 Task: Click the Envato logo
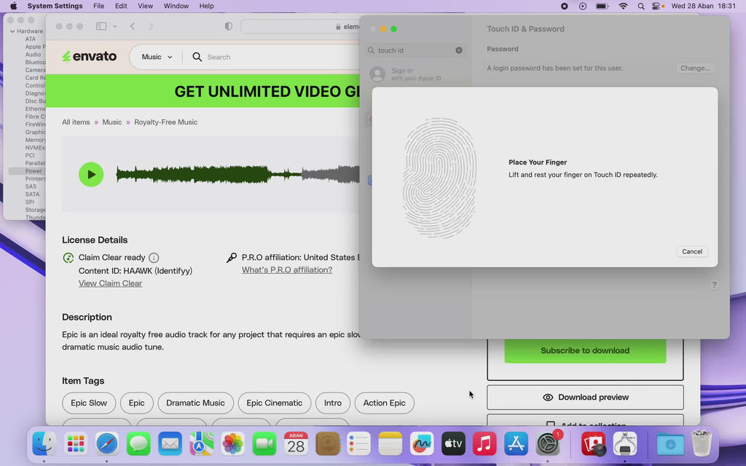click(x=89, y=57)
